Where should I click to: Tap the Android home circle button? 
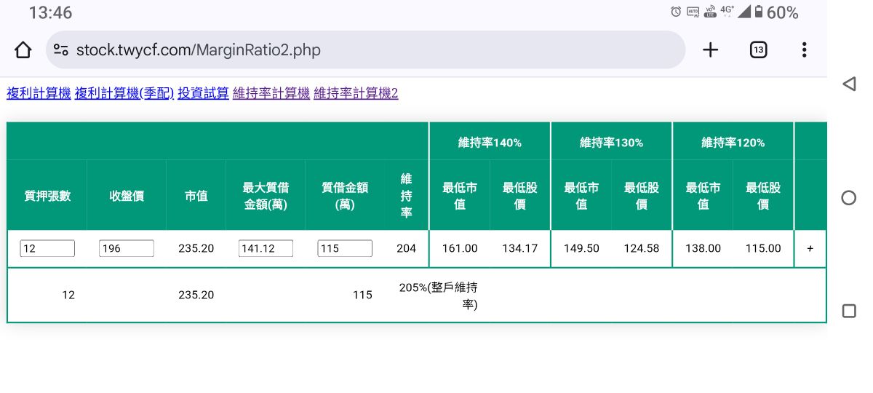[848, 197]
